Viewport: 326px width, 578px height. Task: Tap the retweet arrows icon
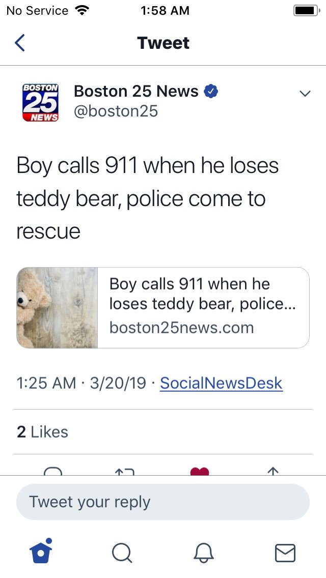(x=125, y=471)
